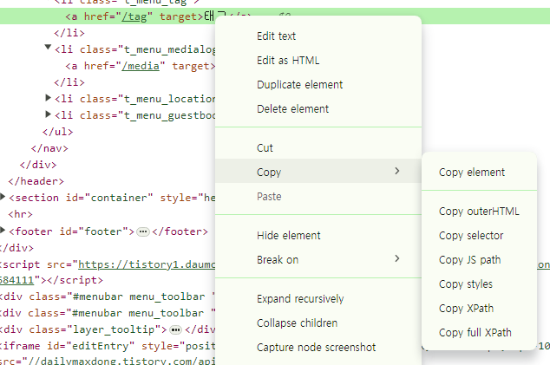Click the chevron arrow beside Break on
This screenshot has width=550, height=365.
click(x=397, y=258)
